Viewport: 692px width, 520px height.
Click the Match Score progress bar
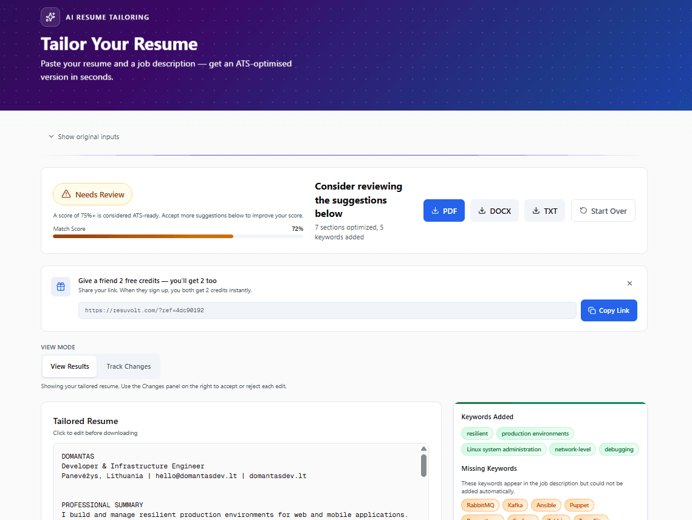pyautogui.click(x=178, y=236)
